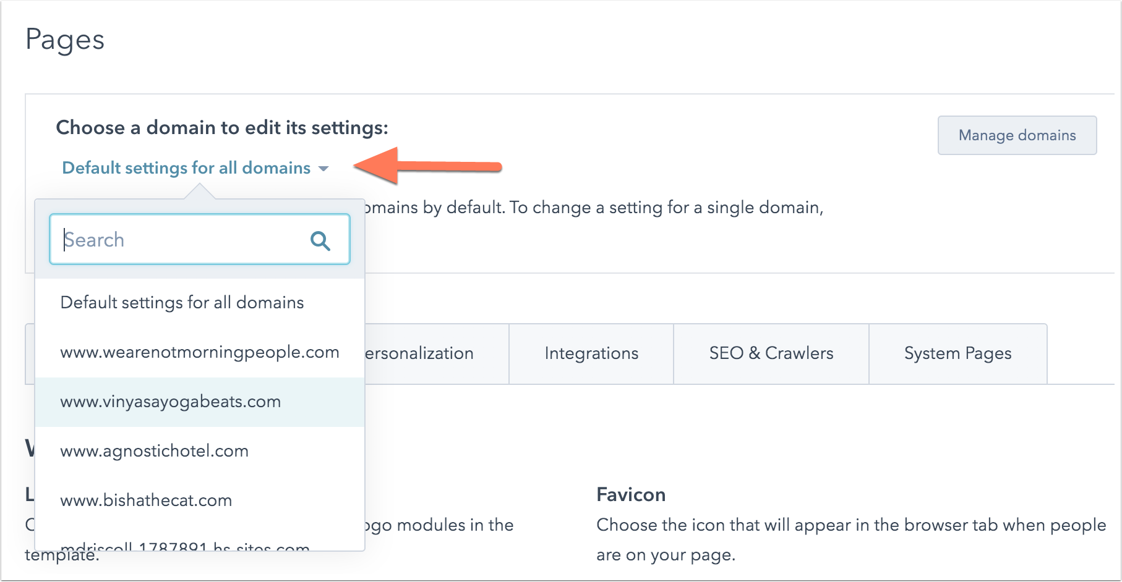Select 'Default settings for all domains' list option
Image resolution: width=1122 pixels, height=582 pixels.
click(x=200, y=303)
